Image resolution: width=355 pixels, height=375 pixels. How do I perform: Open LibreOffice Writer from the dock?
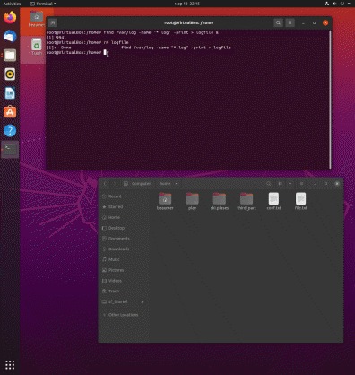[10, 93]
